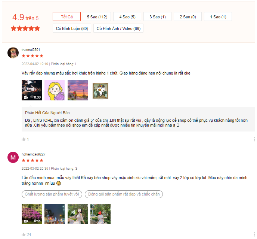Open the sunset Eiffel tower thumbnail
This screenshot has width=257, height=239.
(x=77, y=90)
